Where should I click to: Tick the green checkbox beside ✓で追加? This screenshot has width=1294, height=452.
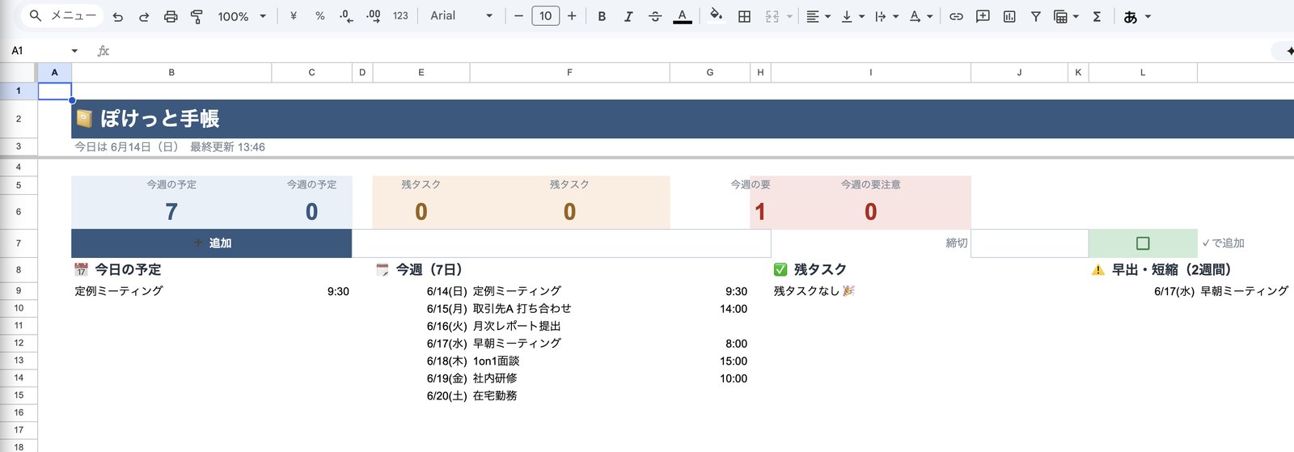(1143, 243)
